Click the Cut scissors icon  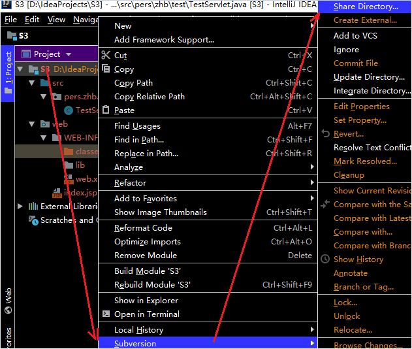click(106, 55)
